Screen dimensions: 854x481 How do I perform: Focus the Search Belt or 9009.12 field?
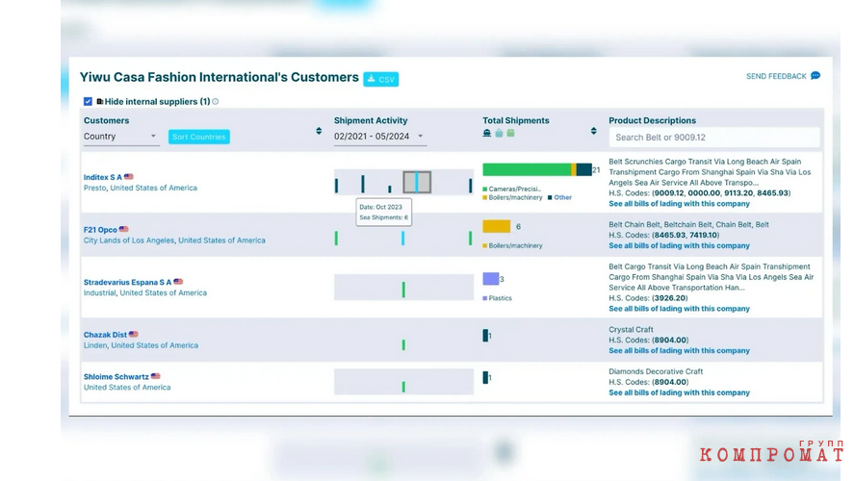[x=714, y=138]
